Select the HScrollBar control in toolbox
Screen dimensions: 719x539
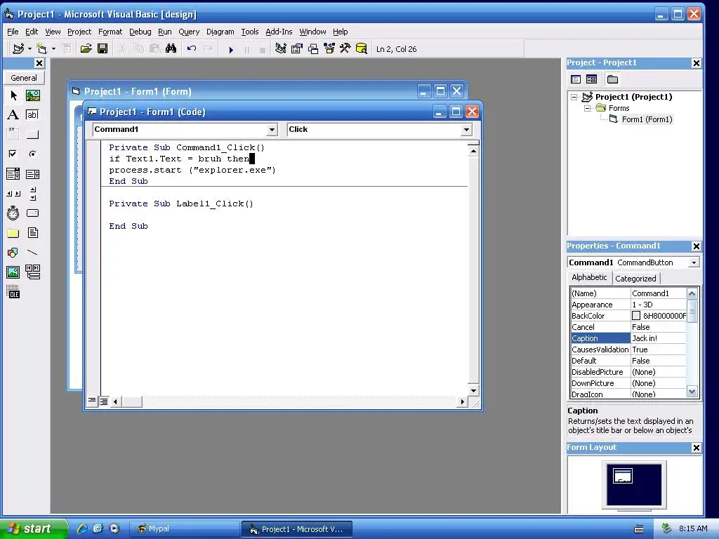(x=13, y=194)
